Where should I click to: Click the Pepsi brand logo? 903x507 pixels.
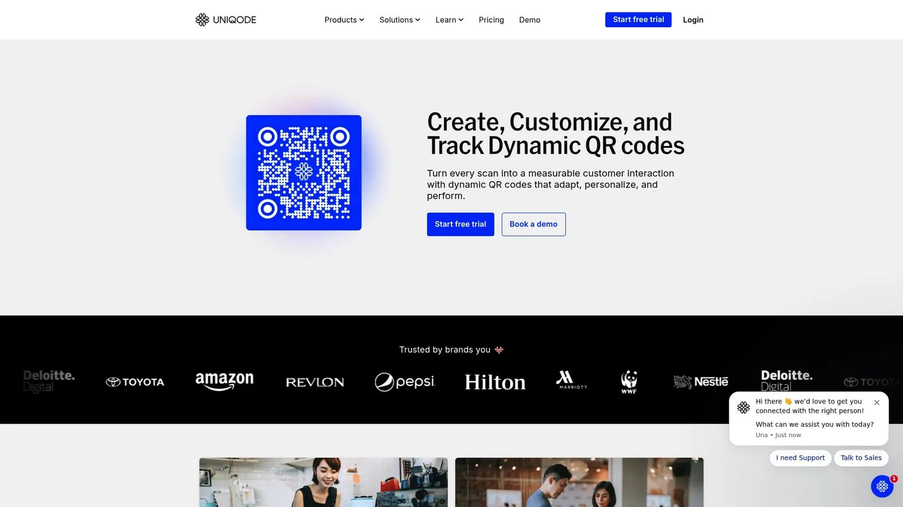coord(405,382)
